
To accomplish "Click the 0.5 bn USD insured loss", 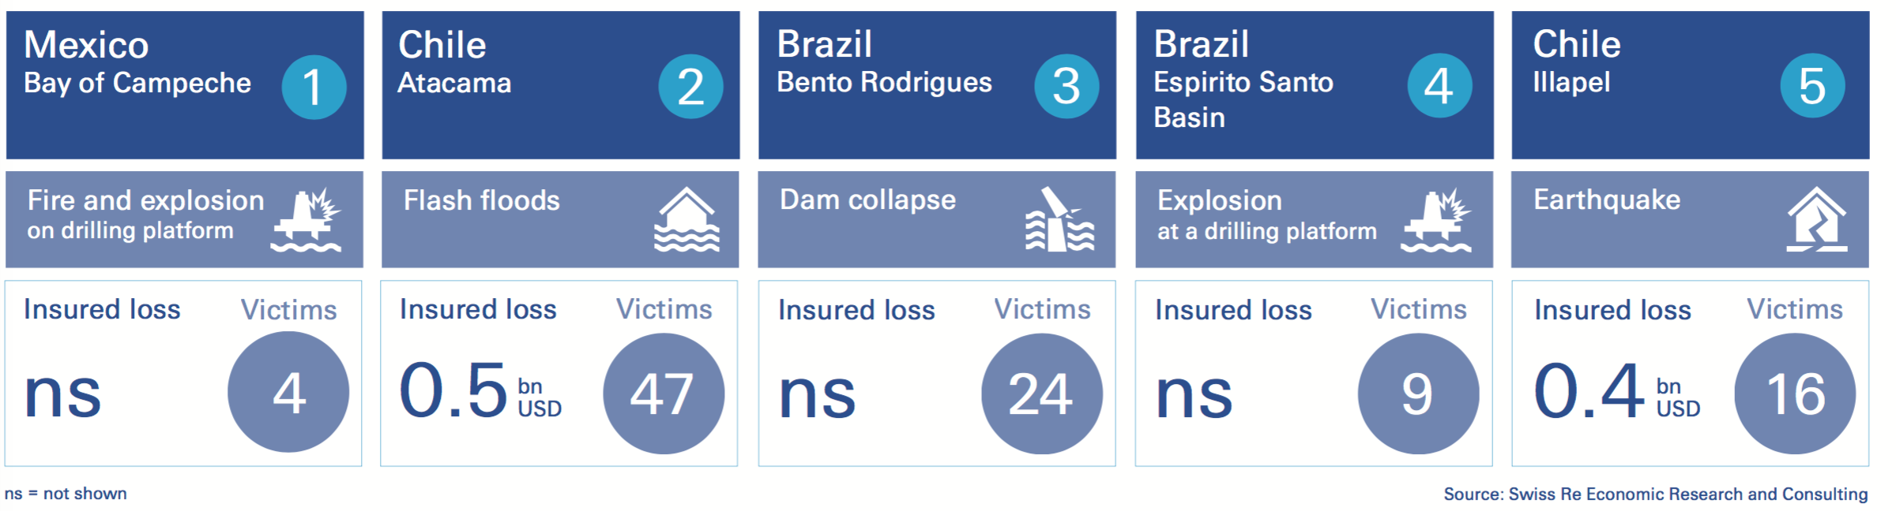I will (480, 391).
